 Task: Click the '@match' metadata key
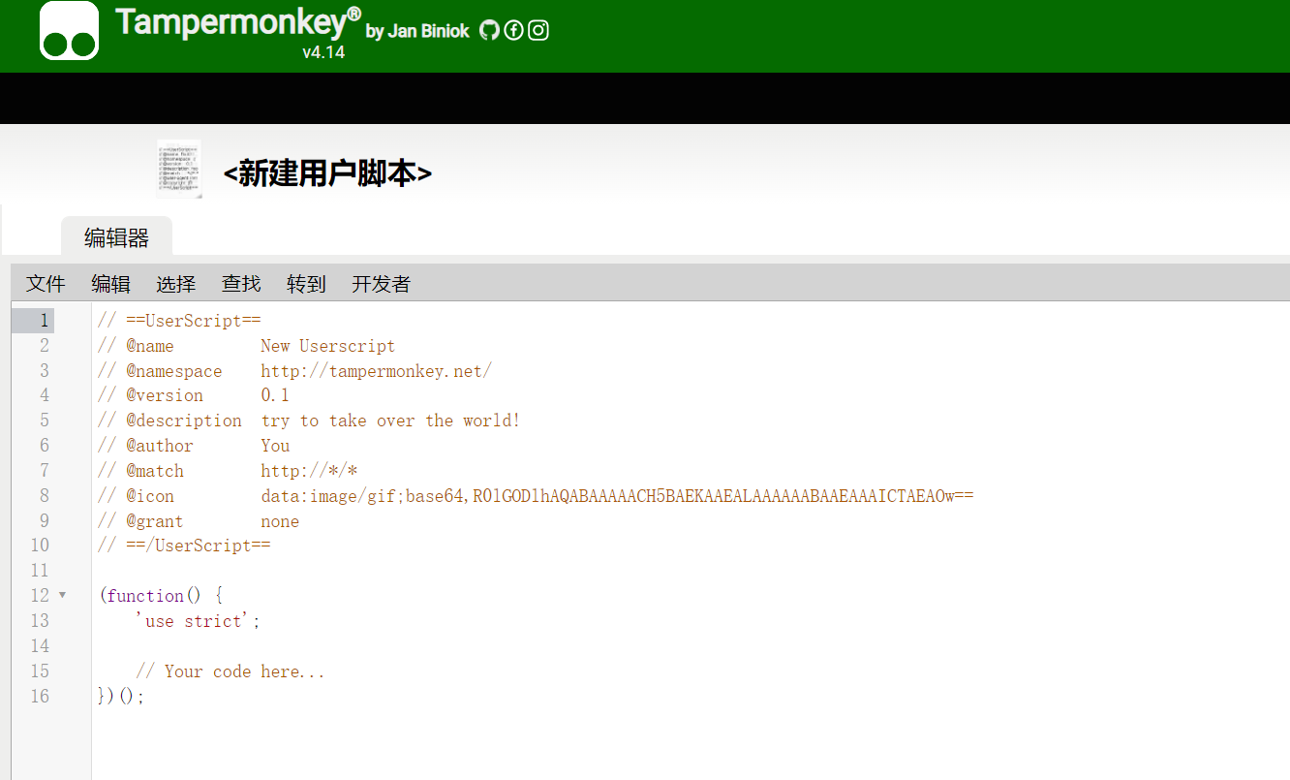click(x=155, y=471)
